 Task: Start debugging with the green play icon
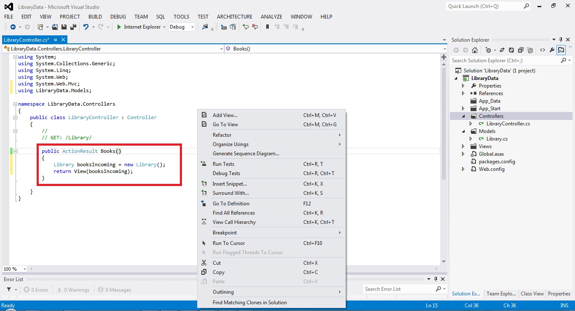coord(119,27)
